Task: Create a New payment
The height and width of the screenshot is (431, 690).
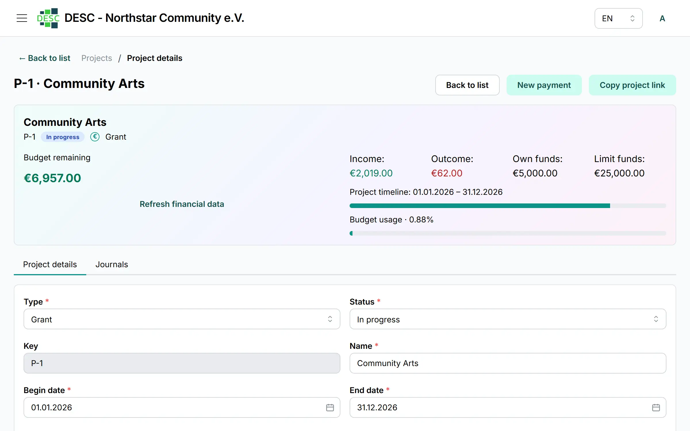Action: [x=544, y=85]
